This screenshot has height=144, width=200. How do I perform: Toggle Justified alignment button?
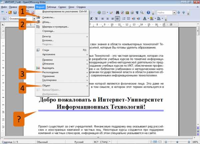coord(117,19)
